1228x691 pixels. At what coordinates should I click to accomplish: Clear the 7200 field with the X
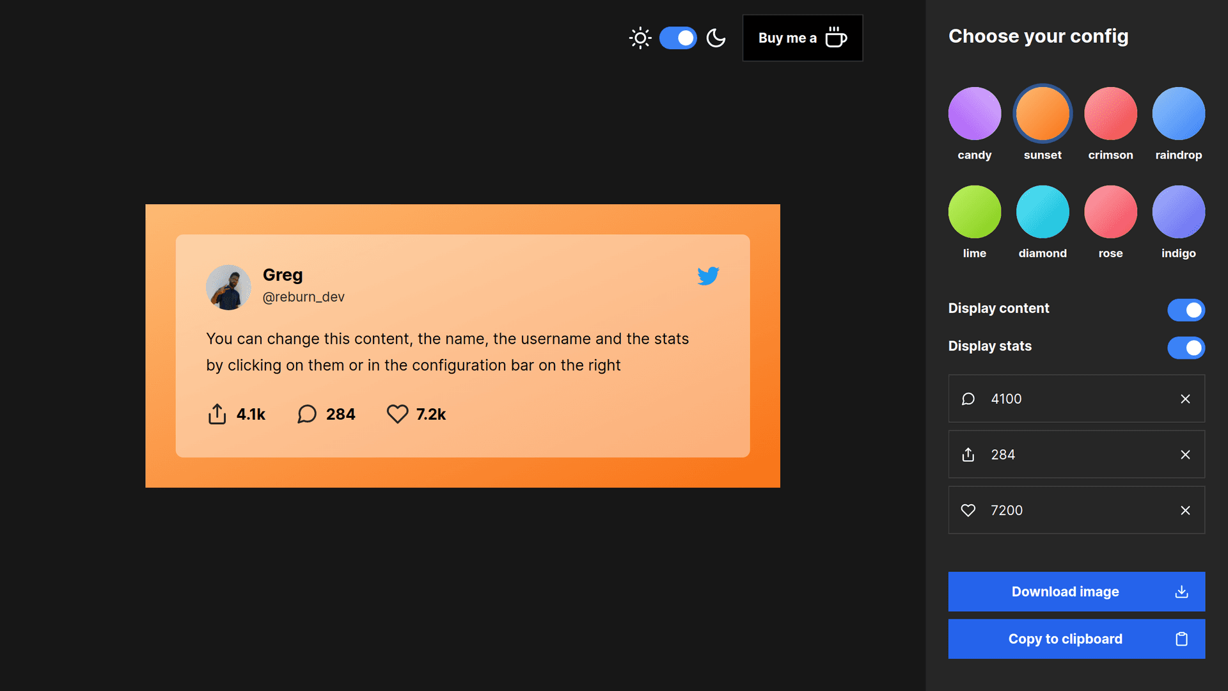point(1185,510)
